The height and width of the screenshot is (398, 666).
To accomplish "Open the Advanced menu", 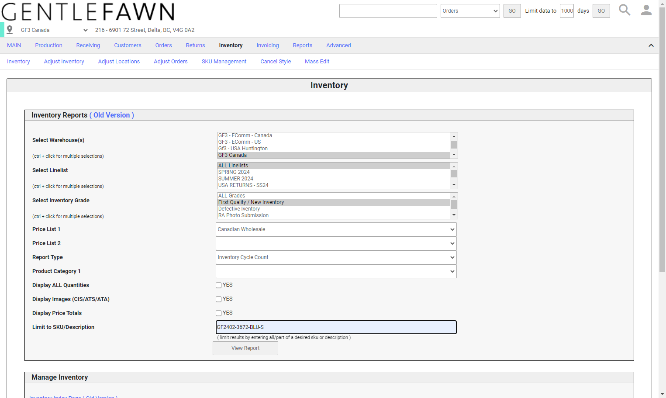I will point(338,45).
